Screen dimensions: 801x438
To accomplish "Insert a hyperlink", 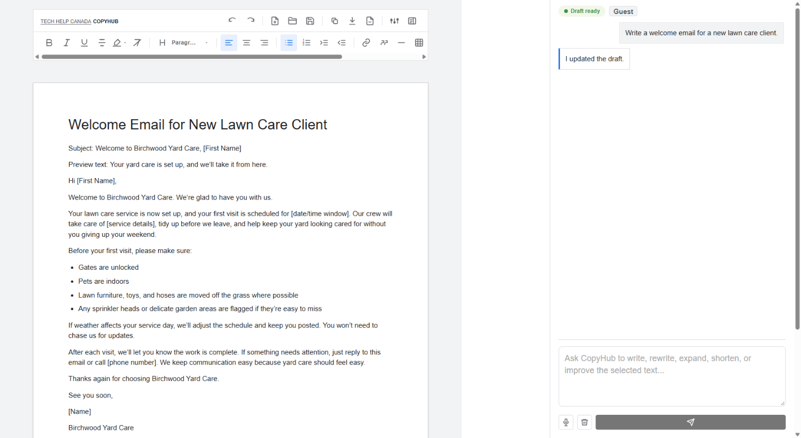I will (x=366, y=43).
